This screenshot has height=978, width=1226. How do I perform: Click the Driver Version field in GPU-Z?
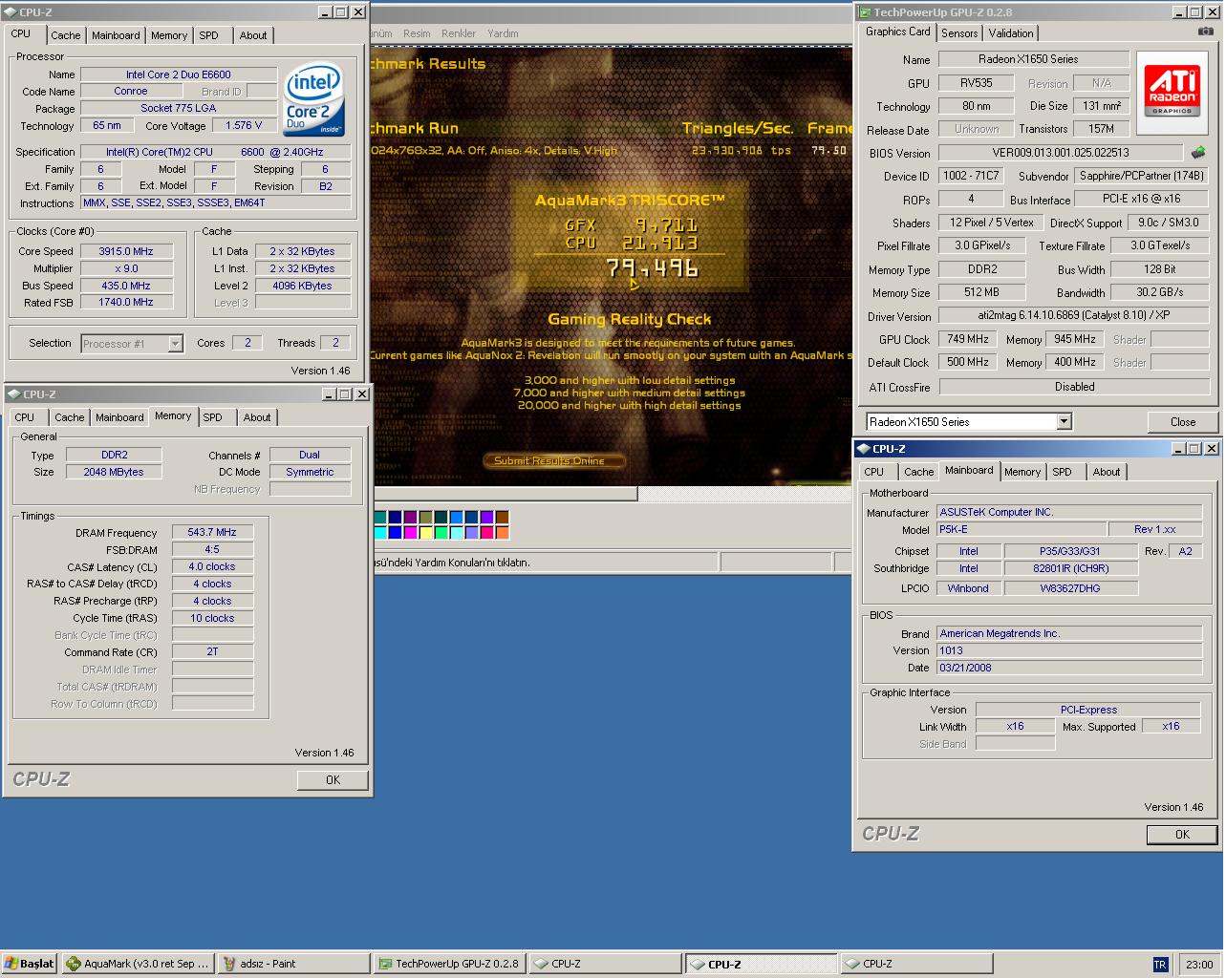coord(1074,315)
